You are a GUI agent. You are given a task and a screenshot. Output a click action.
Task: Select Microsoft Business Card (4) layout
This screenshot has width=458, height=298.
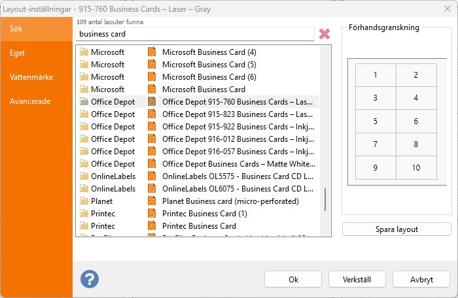pos(209,52)
